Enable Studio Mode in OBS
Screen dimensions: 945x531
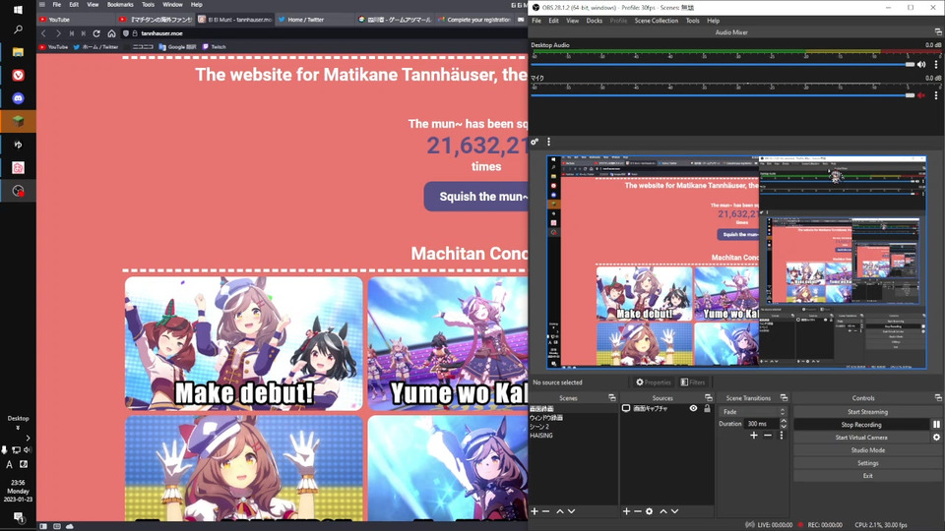pyautogui.click(x=867, y=450)
